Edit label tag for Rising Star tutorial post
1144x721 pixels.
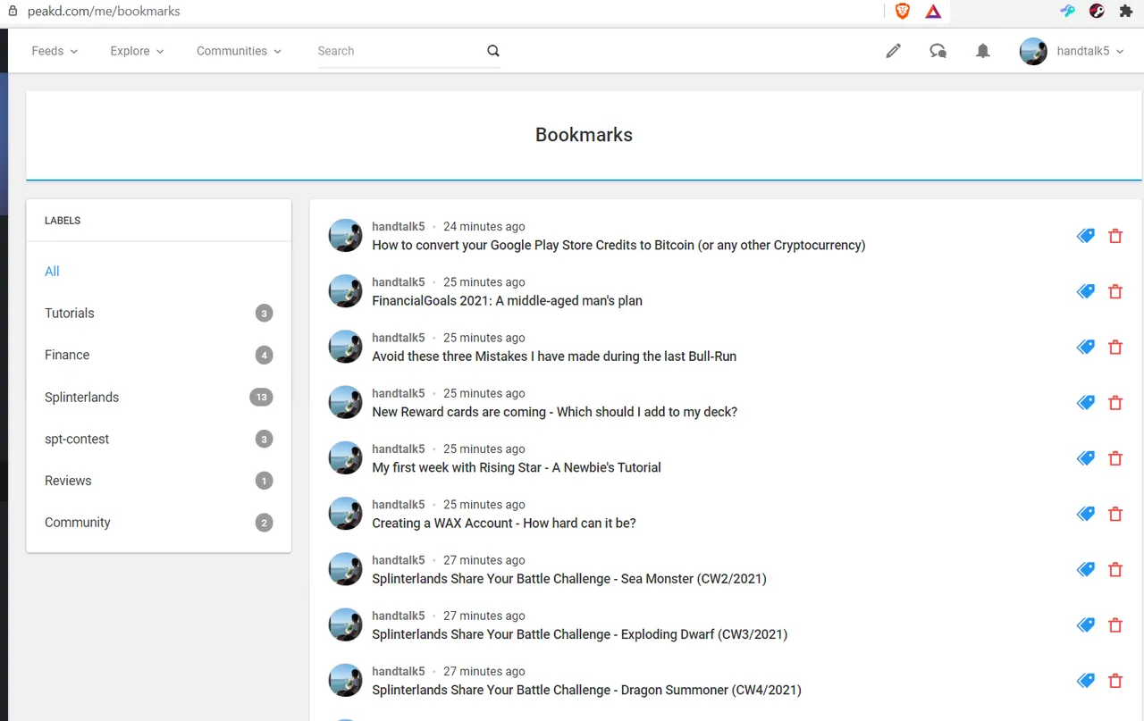[1086, 458]
